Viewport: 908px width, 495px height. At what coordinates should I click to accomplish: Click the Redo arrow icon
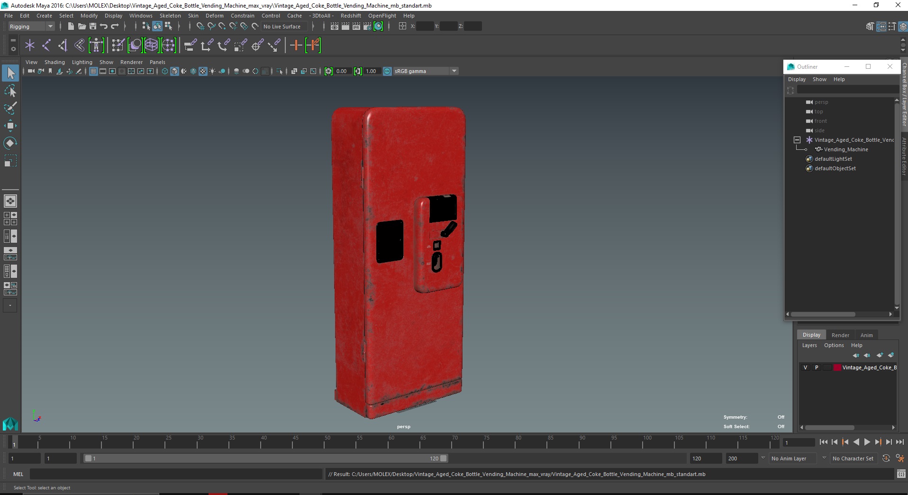click(x=115, y=27)
